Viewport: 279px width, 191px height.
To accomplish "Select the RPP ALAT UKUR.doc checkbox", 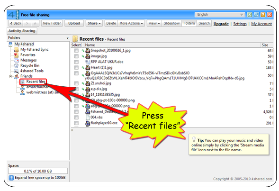I will [x=77, y=62].
